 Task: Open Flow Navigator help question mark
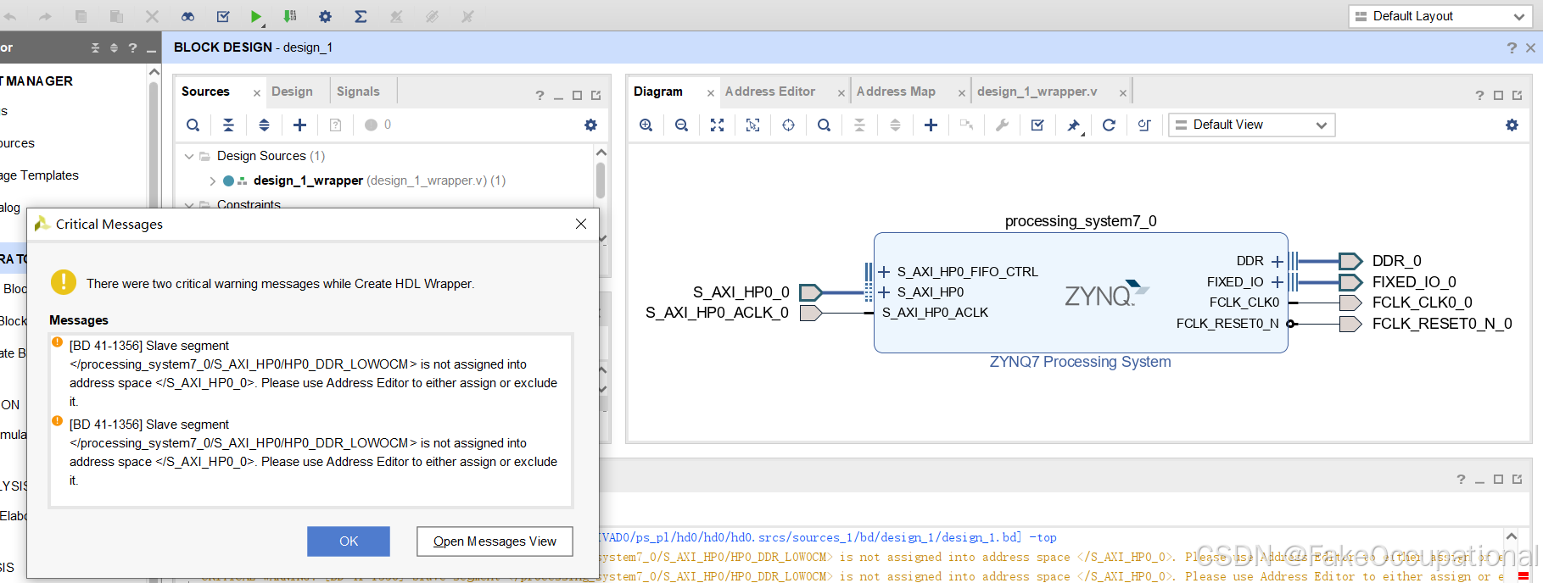pos(132,47)
